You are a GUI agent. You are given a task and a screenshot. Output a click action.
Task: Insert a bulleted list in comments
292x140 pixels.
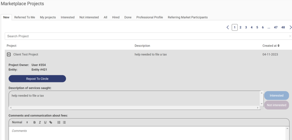64,122
